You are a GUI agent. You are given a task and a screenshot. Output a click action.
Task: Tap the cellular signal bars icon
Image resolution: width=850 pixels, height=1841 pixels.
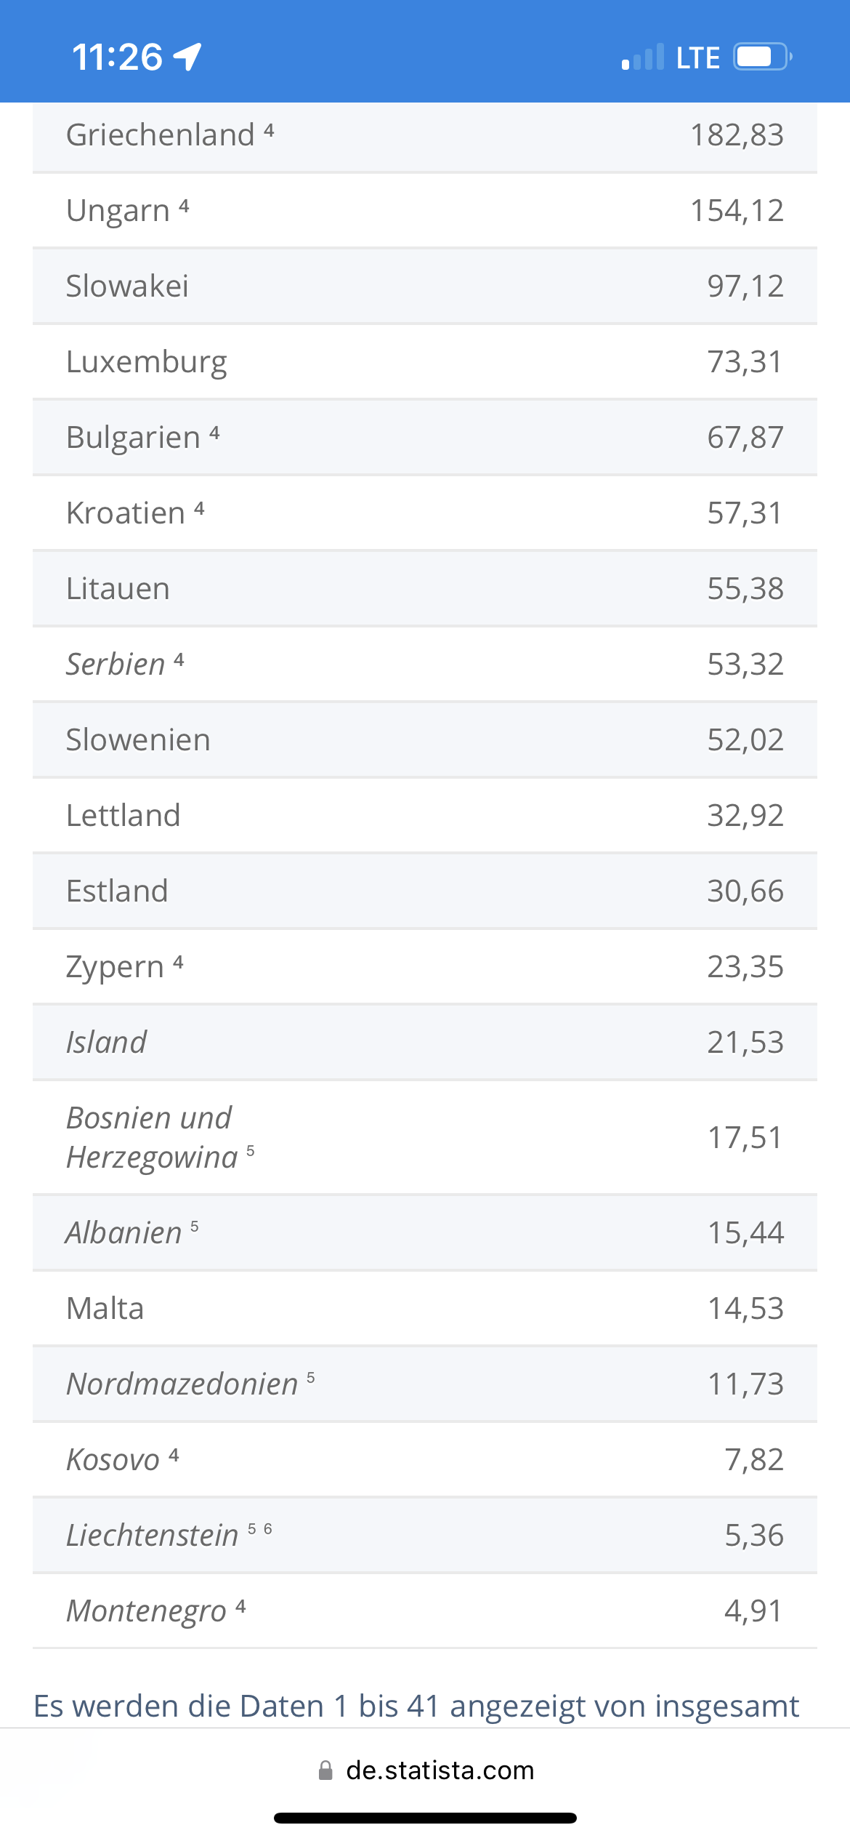point(643,57)
